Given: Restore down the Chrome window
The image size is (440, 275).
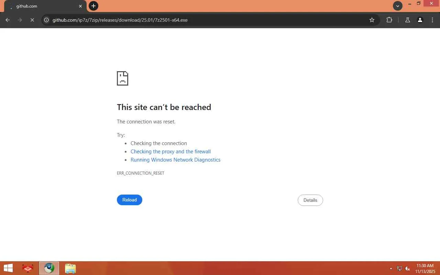Looking at the screenshot, I should coord(419,4).
